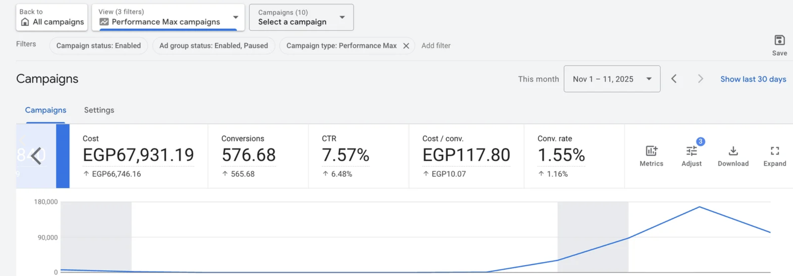Screen dimensions: 793x276
Task: Open the Select a campaign dropdown
Action: pos(301,17)
